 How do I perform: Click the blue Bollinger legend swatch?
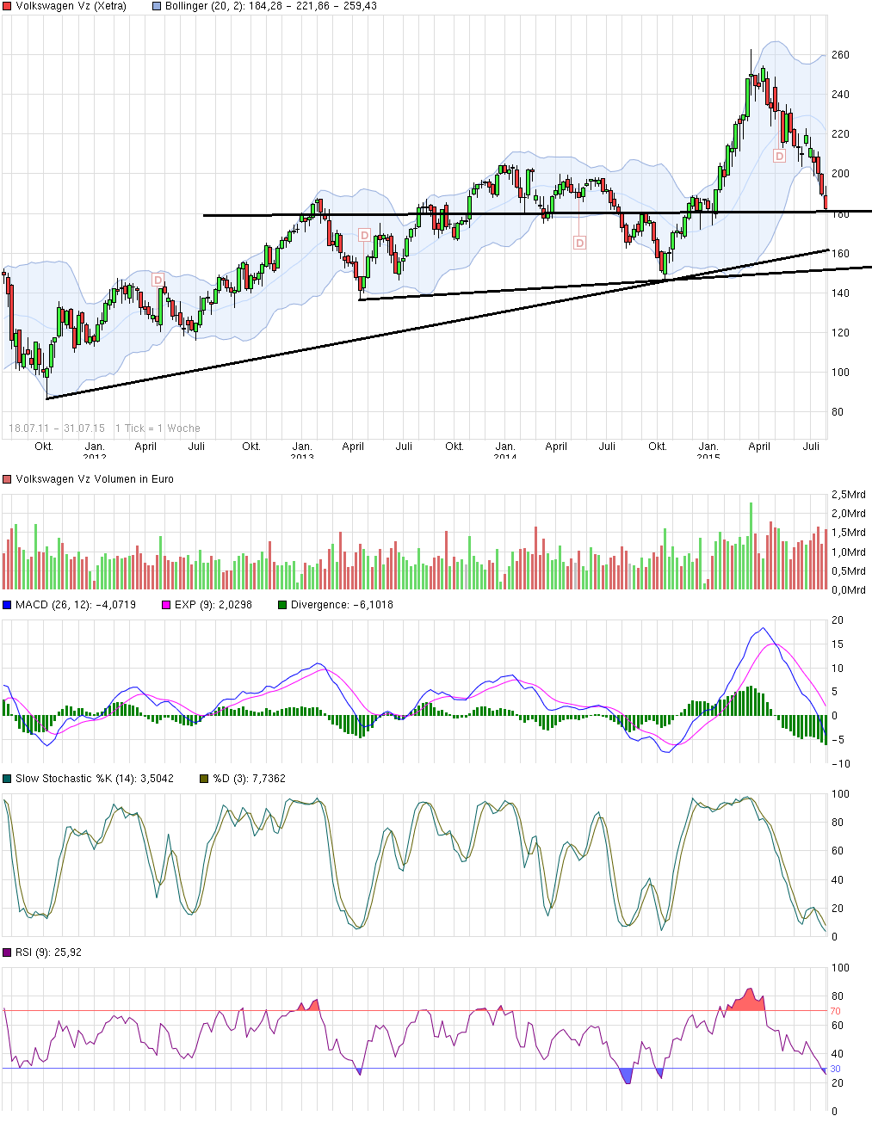pyautogui.click(x=157, y=6)
